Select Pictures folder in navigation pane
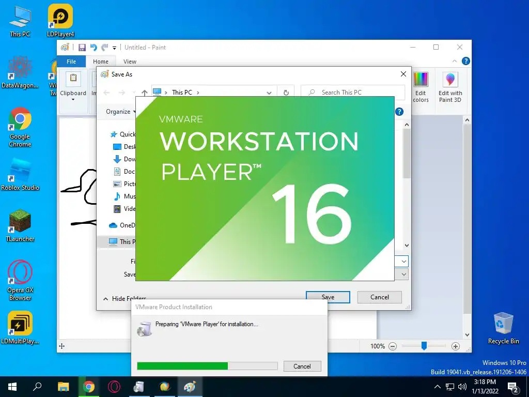529x397 pixels. pos(124,184)
